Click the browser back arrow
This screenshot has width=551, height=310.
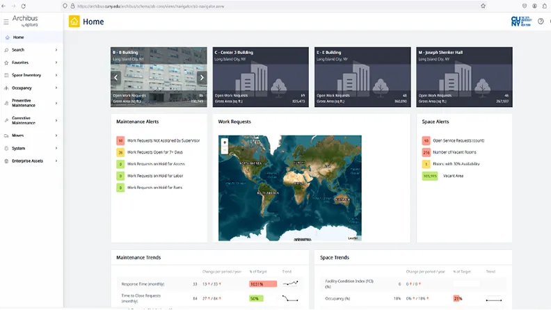pos(3,6)
